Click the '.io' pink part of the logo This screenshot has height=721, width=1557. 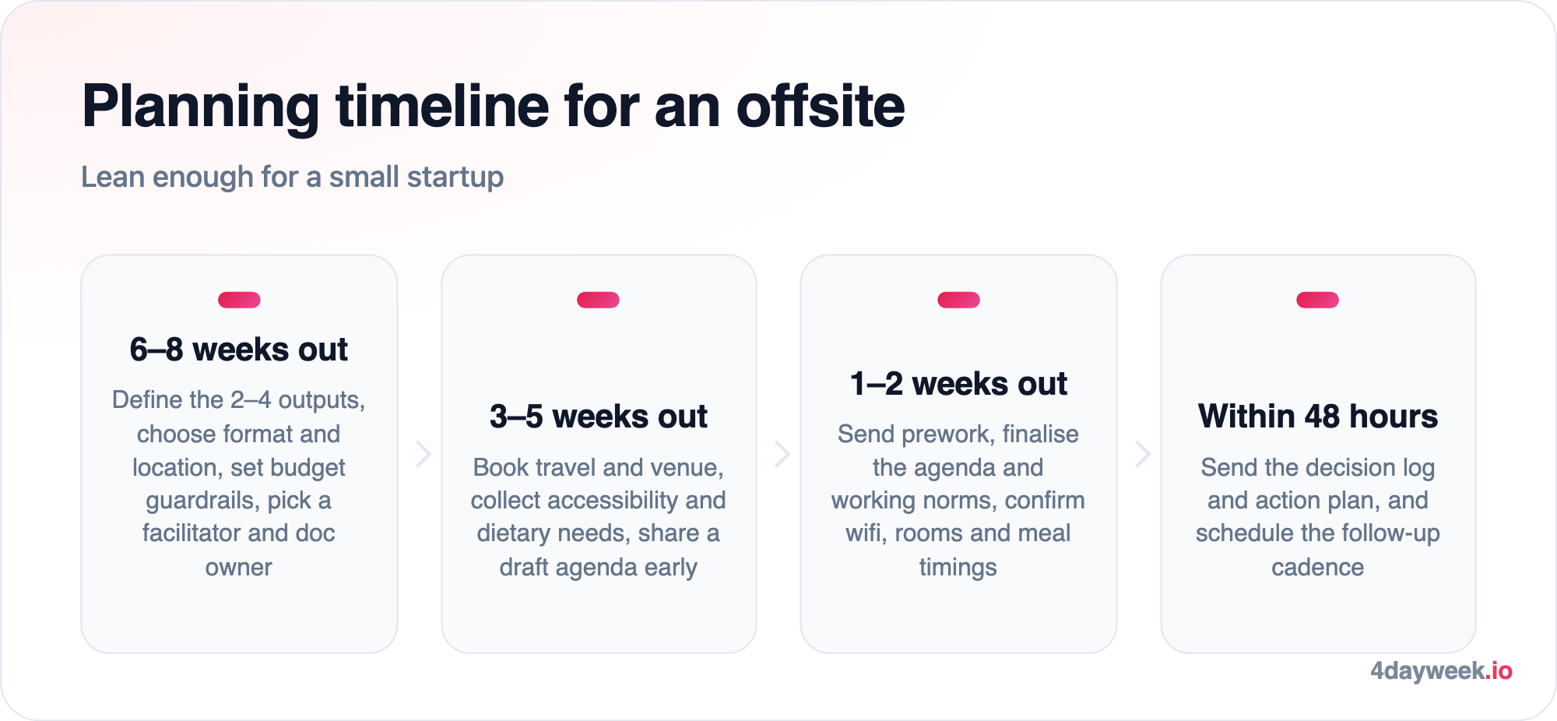(x=1499, y=670)
